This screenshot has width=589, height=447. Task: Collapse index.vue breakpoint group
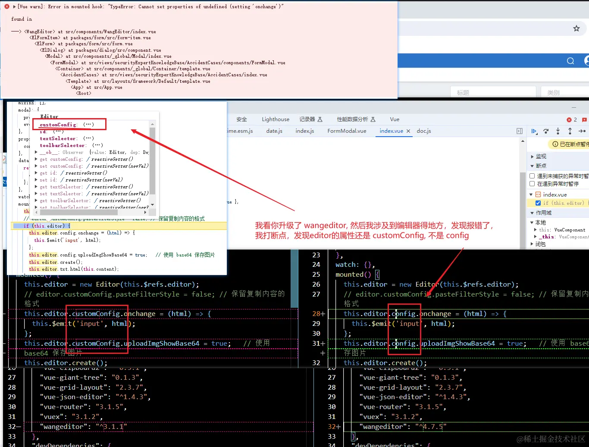click(531, 195)
